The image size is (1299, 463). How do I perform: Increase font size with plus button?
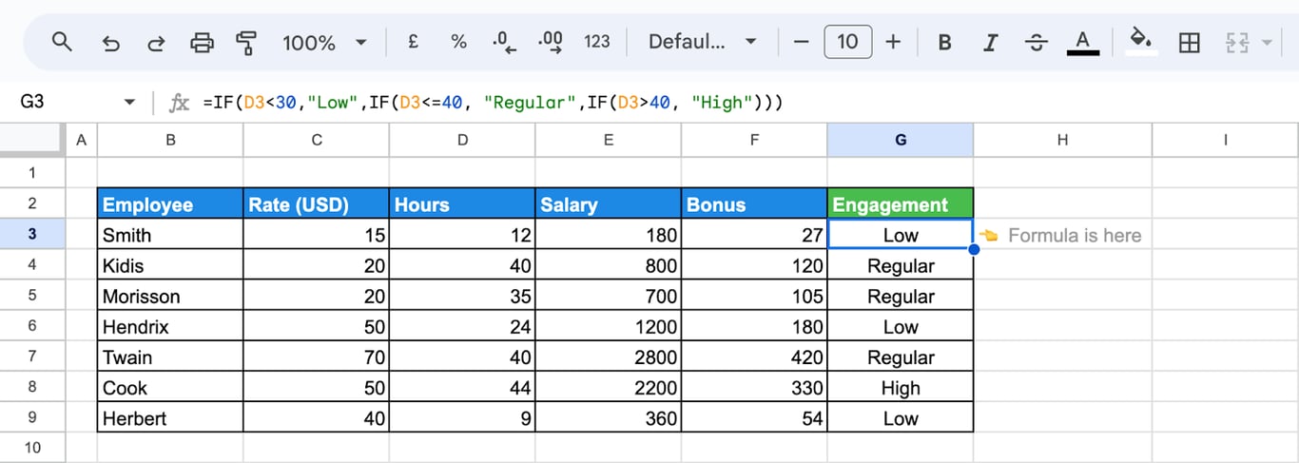893,42
